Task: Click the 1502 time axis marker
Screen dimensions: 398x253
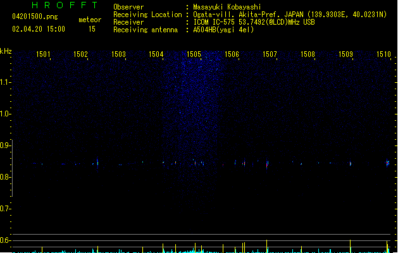Action: pyautogui.click(x=80, y=54)
